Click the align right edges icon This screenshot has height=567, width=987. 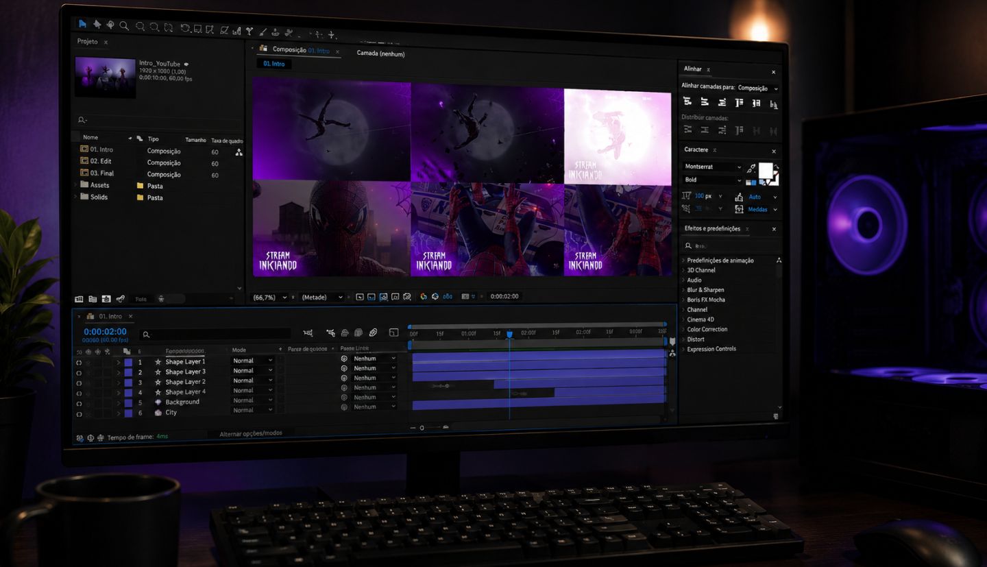click(x=722, y=102)
